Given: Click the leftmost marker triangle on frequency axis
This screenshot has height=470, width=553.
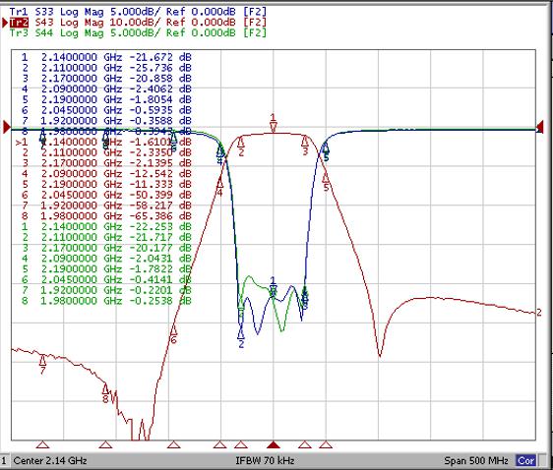Looking at the screenshot, I should [x=42, y=445].
